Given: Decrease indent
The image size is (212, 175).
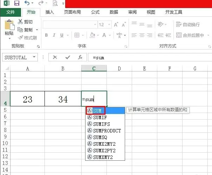Looking at the screenshot, I should (x=160, y=35).
